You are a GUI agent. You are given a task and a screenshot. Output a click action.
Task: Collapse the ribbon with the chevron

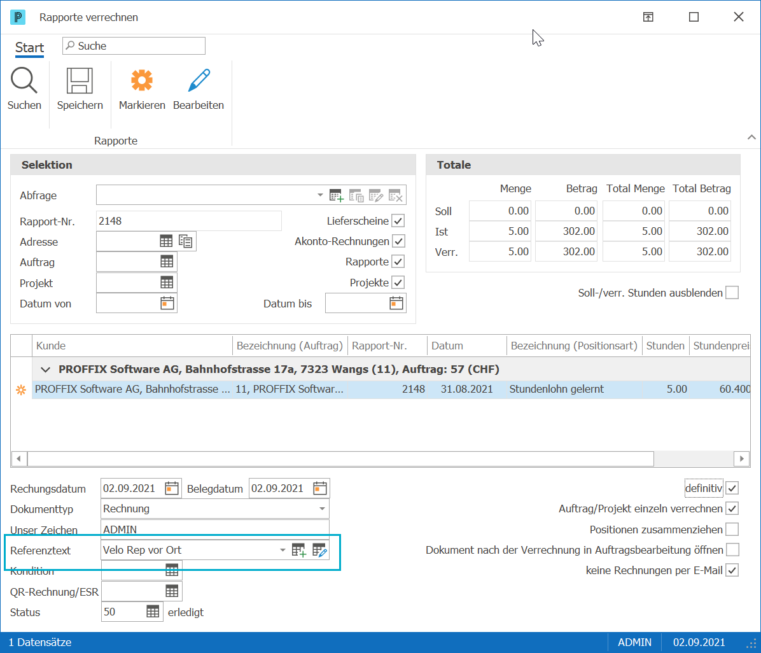point(751,137)
